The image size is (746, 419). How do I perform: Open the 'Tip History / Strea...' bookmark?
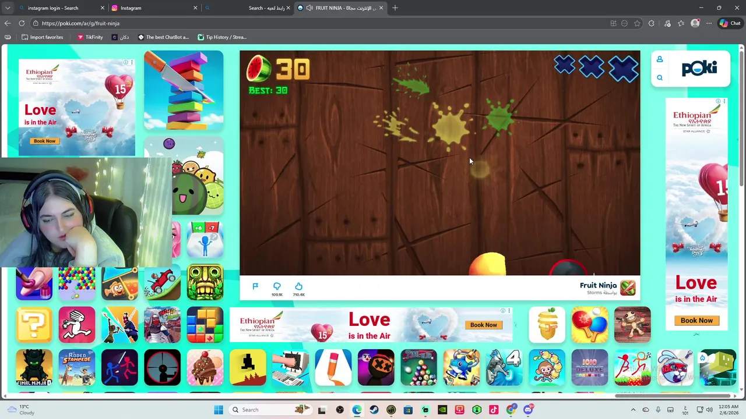click(222, 37)
